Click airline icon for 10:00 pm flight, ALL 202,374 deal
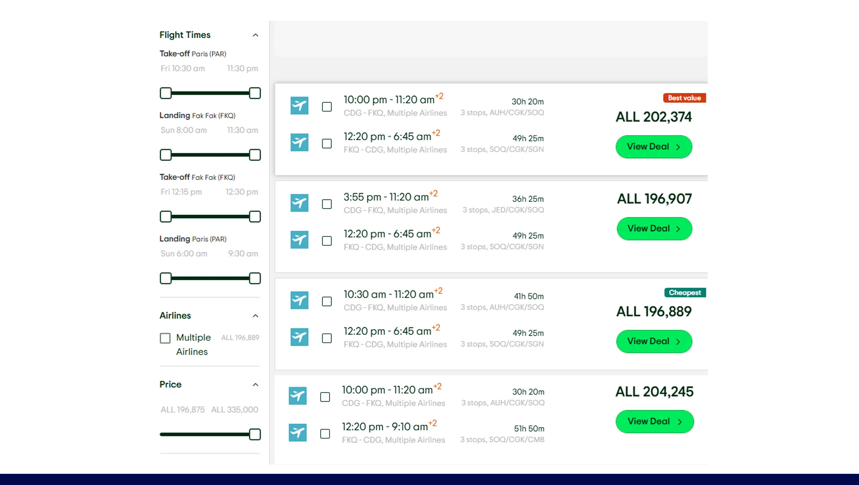 tap(299, 106)
